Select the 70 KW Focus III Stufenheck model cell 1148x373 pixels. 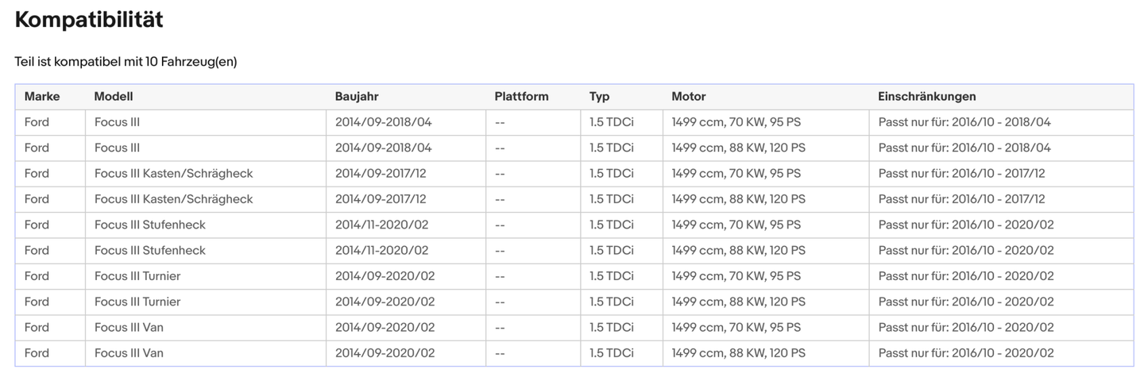(149, 225)
